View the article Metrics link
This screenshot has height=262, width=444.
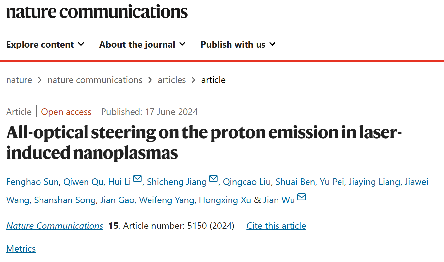(21, 249)
